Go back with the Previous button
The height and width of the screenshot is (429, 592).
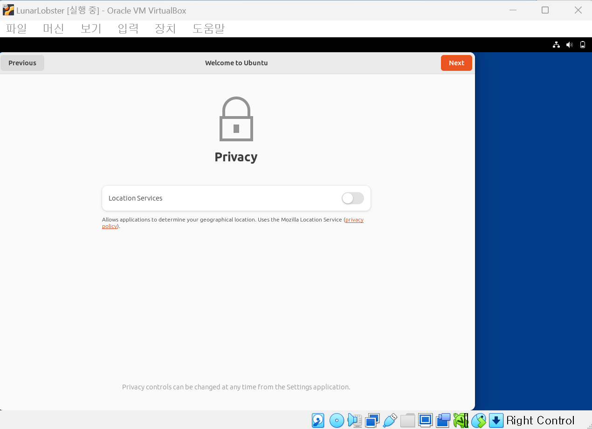pyautogui.click(x=22, y=63)
